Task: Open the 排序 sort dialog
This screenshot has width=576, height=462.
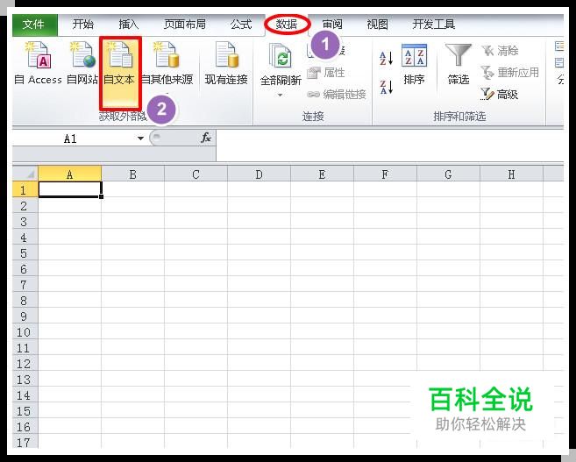Action: [x=414, y=64]
